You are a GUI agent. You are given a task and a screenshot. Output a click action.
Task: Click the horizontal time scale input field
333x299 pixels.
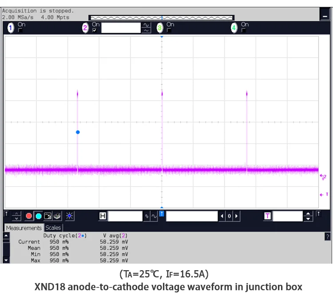(125, 216)
